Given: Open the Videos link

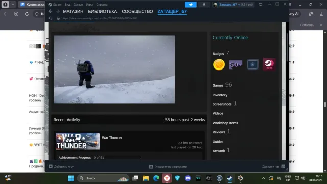Looking at the screenshot, I should [x=218, y=113].
